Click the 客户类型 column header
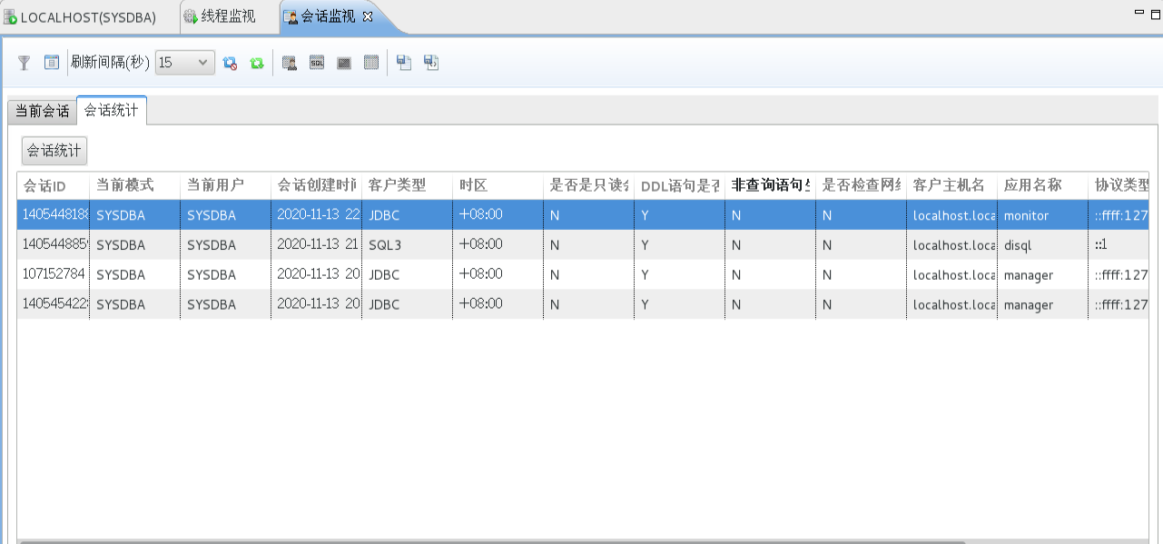The width and height of the screenshot is (1163, 544). pyautogui.click(x=407, y=185)
